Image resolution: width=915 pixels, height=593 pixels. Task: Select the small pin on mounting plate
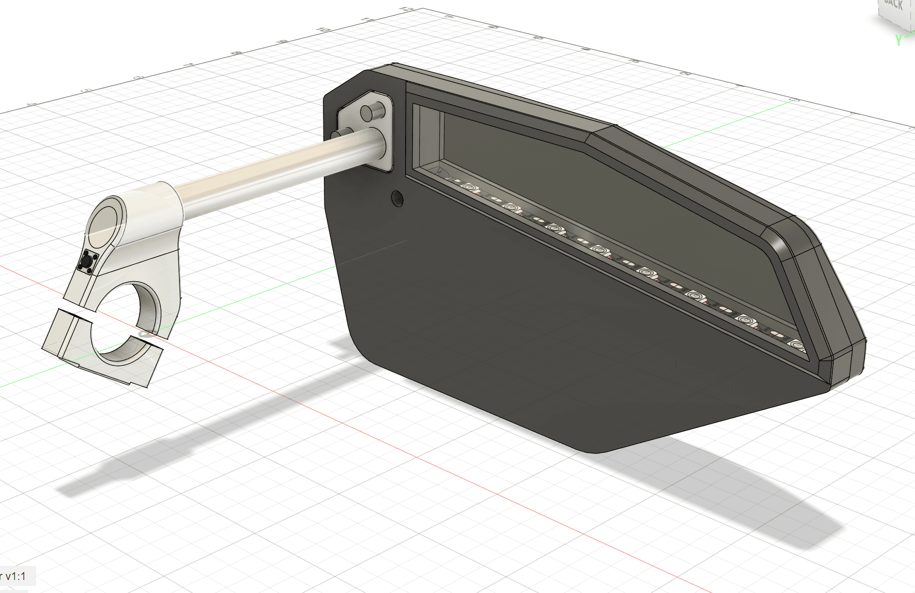372,112
